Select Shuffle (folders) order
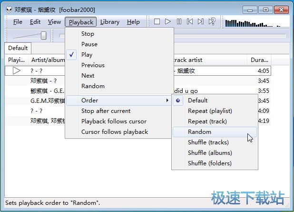 tap(215, 163)
